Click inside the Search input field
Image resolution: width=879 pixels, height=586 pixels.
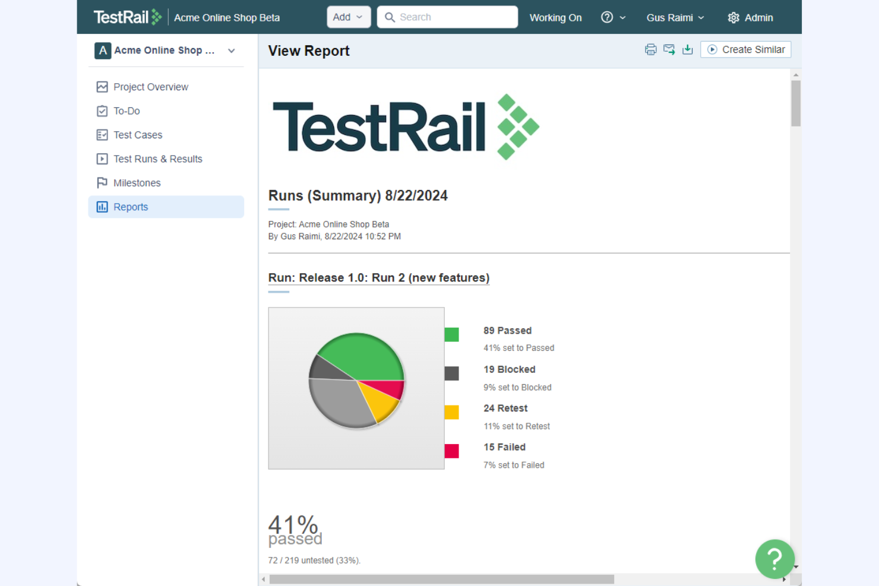tap(451, 17)
